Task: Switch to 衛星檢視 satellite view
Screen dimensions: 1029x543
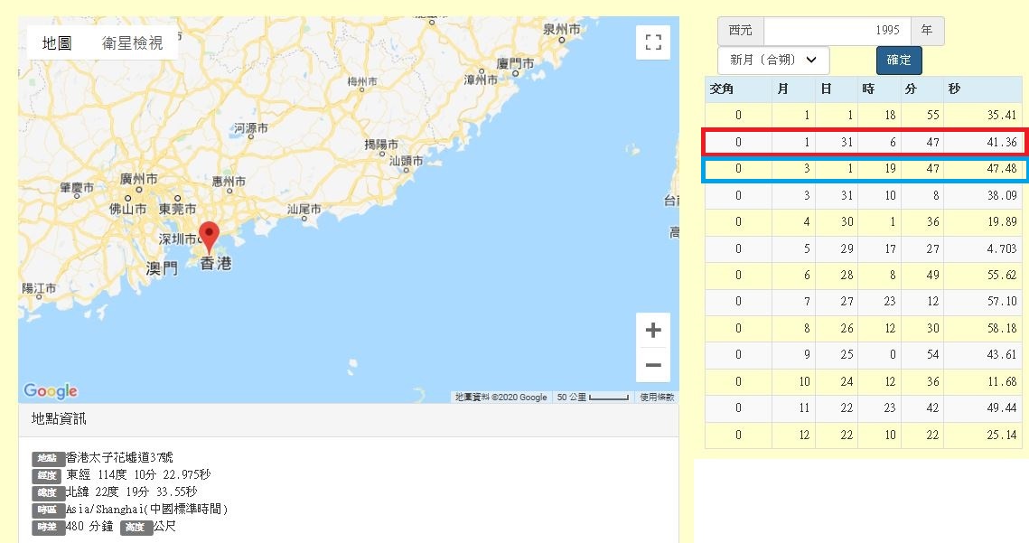Action: (x=133, y=42)
